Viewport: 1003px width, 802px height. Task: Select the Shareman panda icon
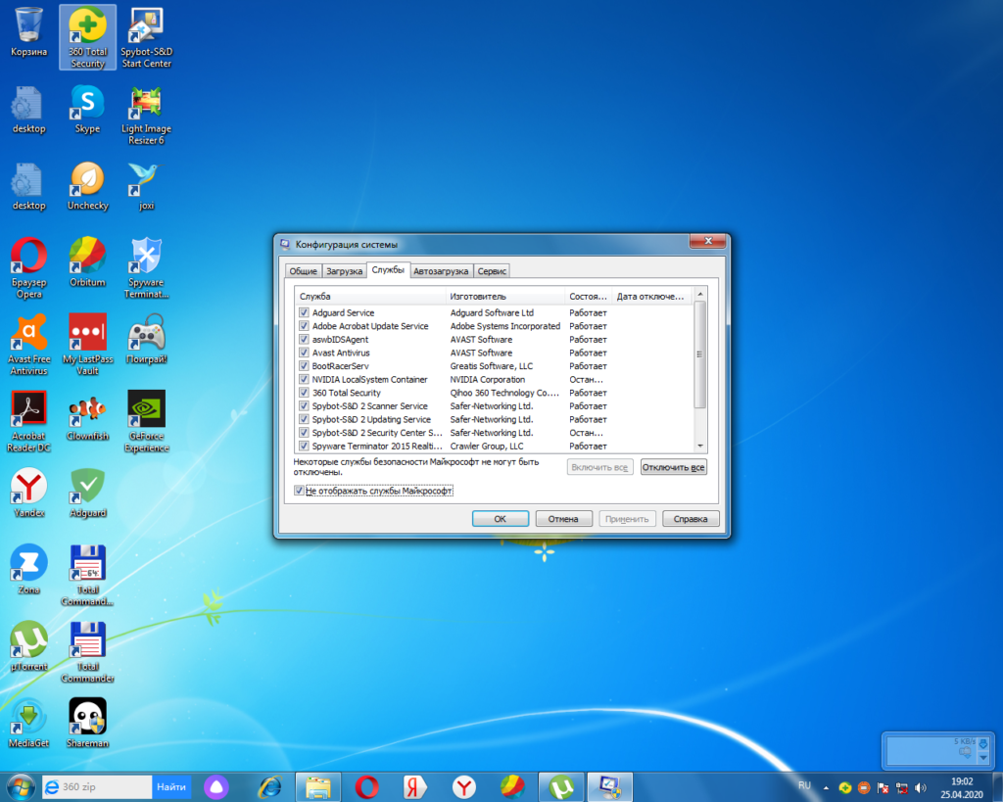(87, 723)
